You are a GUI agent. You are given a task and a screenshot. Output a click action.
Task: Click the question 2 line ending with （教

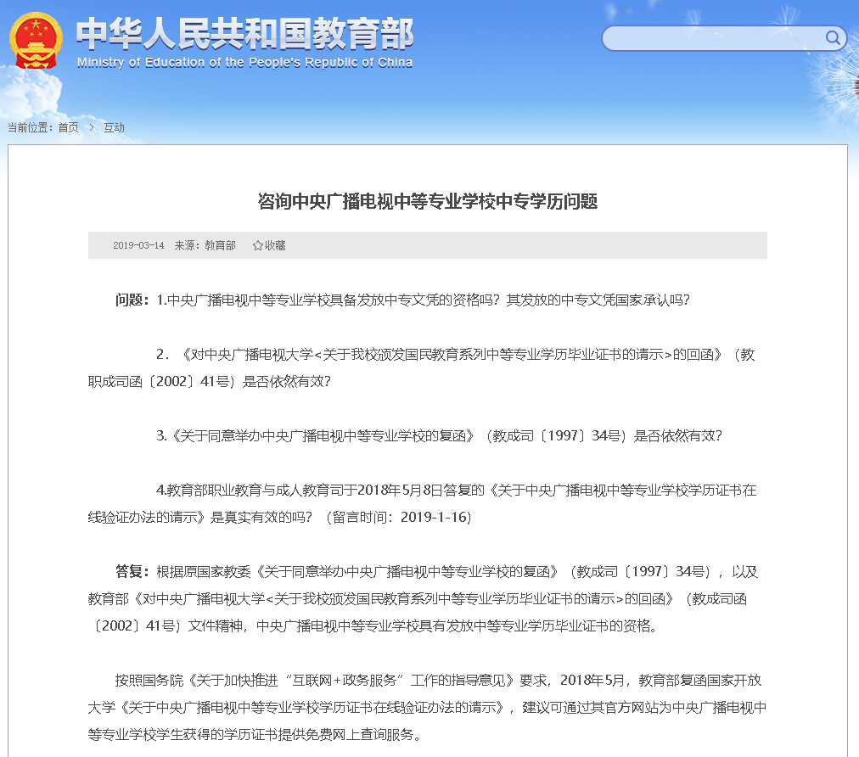pos(456,355)
